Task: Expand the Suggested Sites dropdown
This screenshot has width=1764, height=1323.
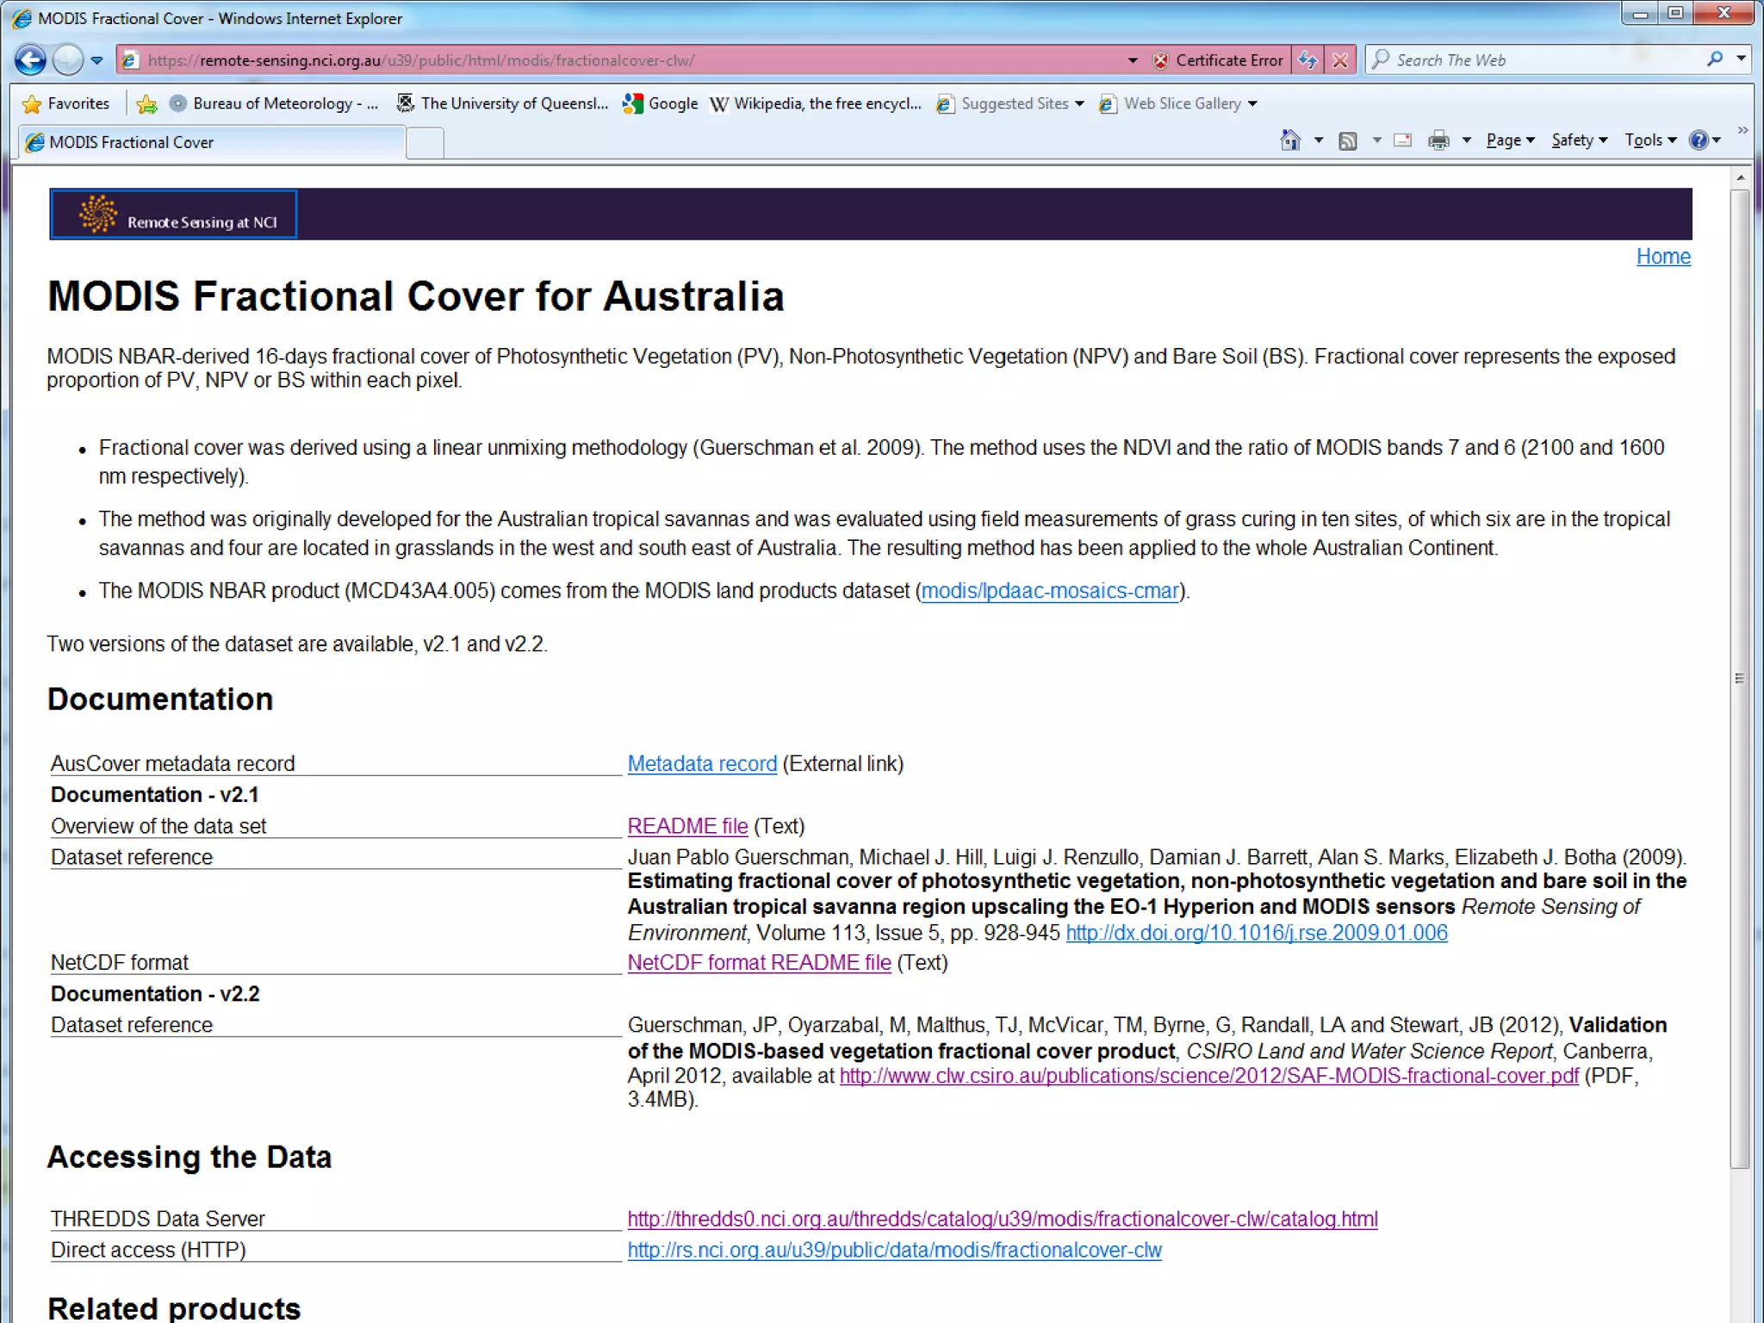Action: pyautogui.click(x=1079, y=104)
